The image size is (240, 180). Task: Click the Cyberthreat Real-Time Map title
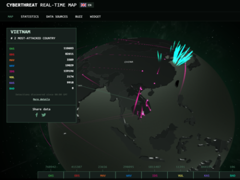point(41,5)
